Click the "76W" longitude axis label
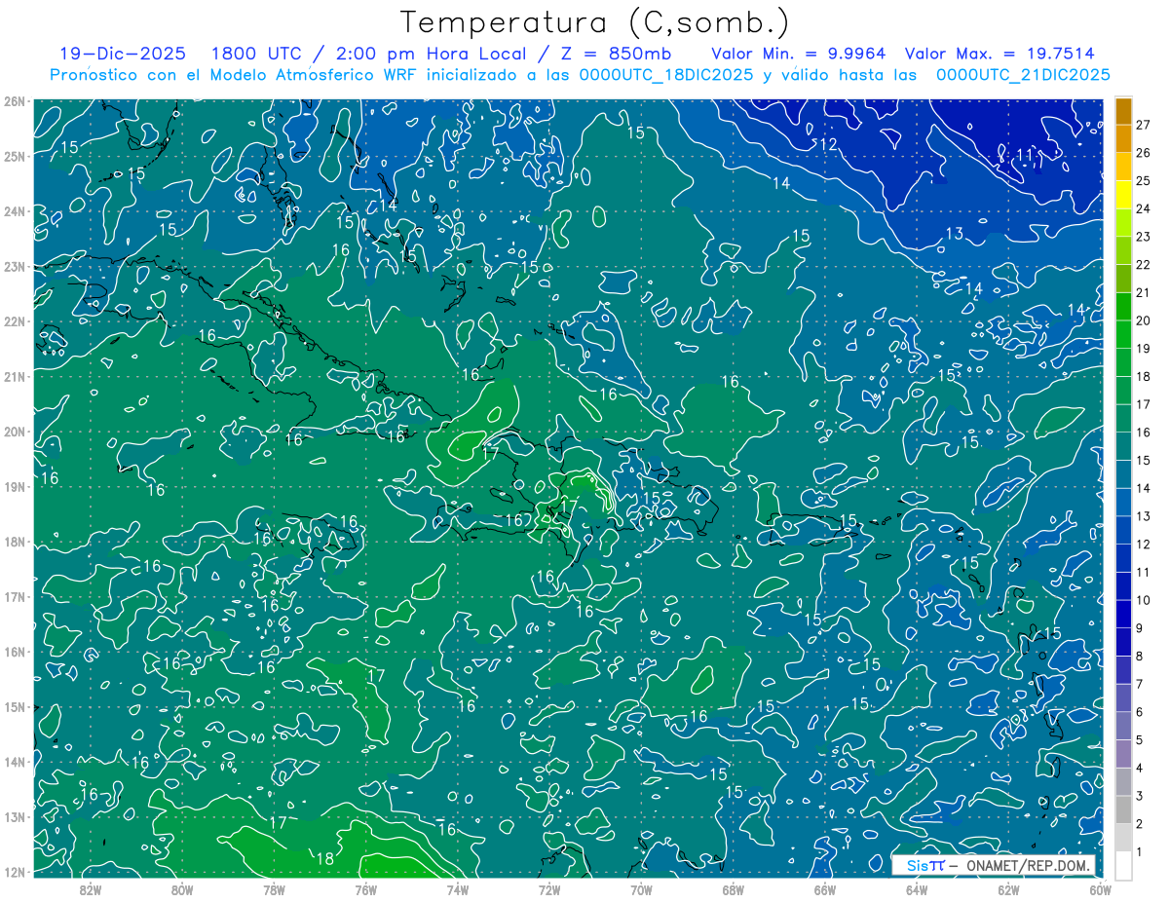The height and width of the screenshot is (903, 1169). (x=365, y=888)
